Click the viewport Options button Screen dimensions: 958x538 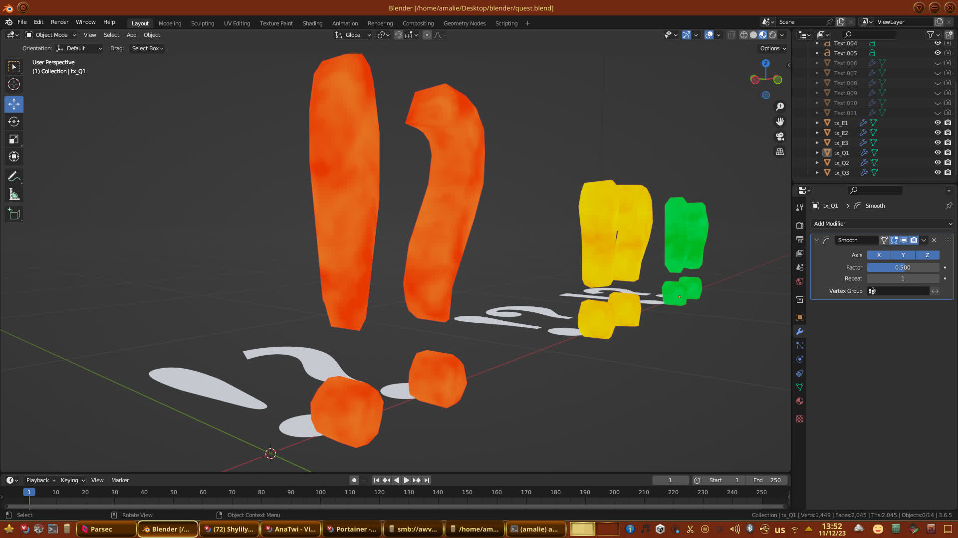coord(773,48)
